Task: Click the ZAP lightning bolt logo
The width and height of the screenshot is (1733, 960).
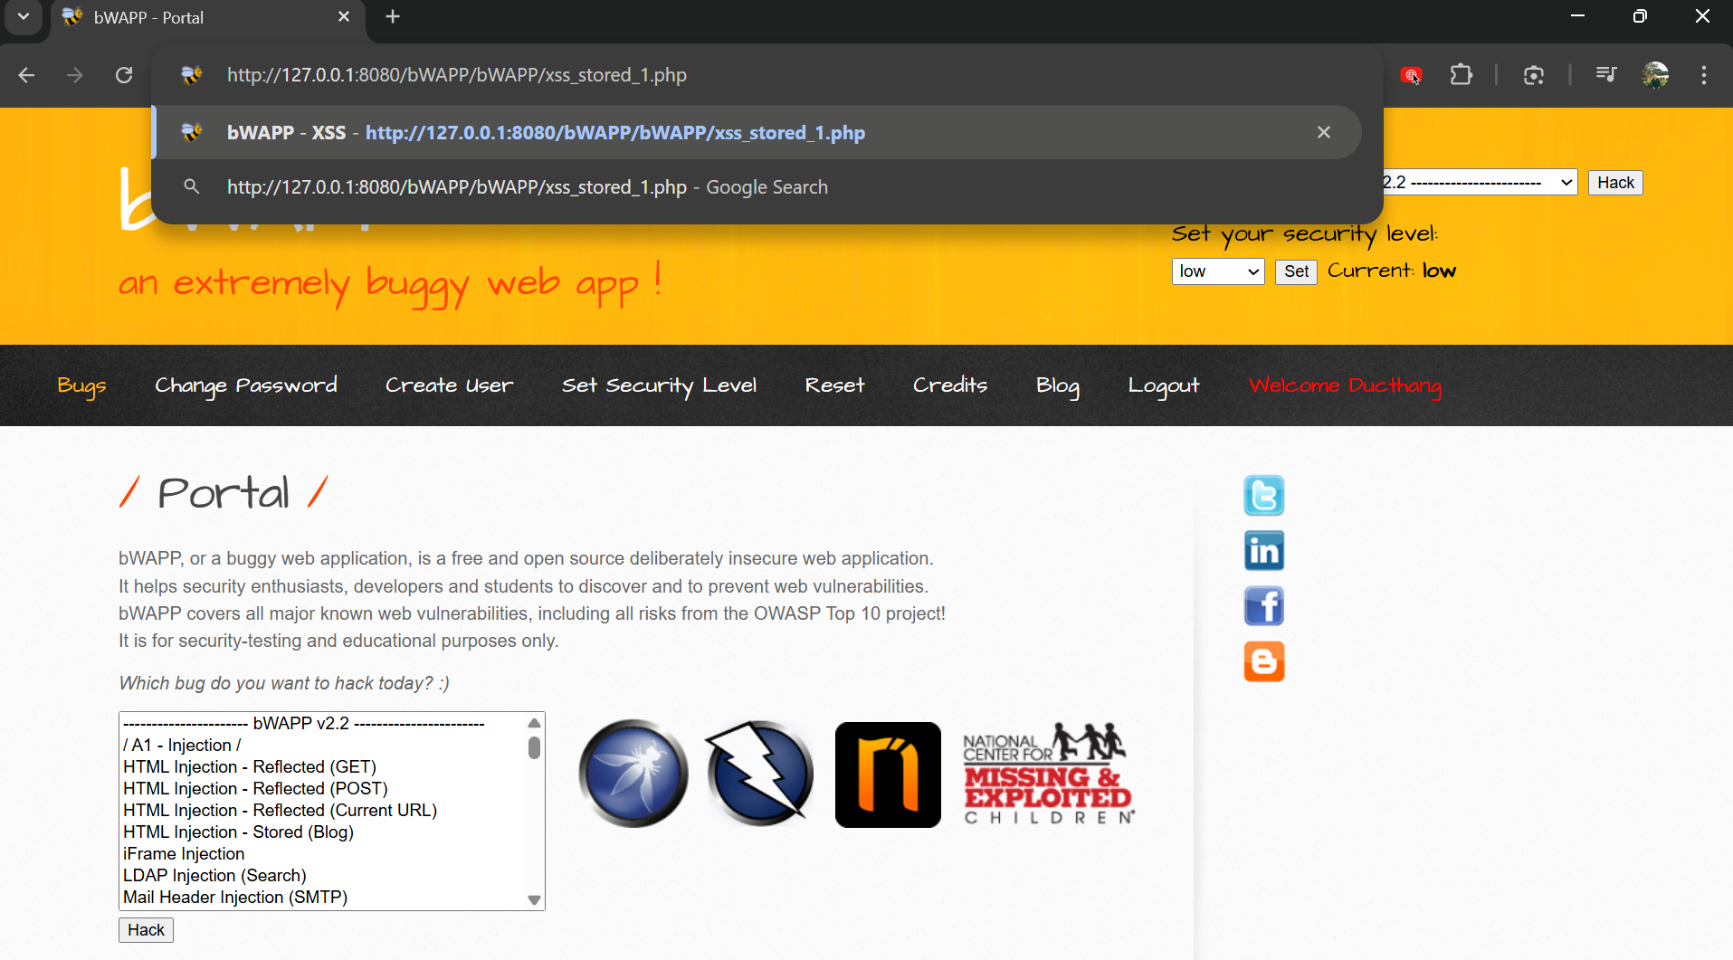Action: click(759, 774)
